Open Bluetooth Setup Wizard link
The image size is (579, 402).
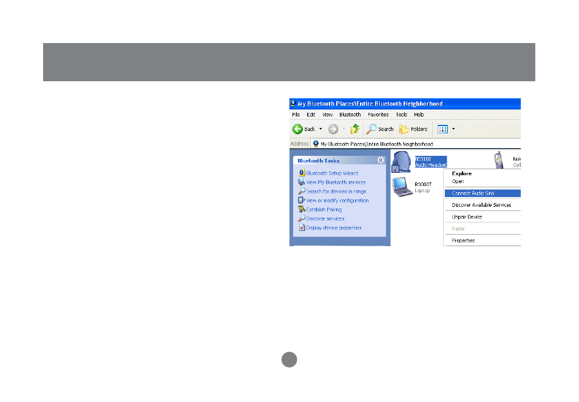332,173
